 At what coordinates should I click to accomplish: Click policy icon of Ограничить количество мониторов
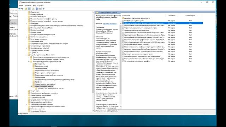(x=123, y=30)
